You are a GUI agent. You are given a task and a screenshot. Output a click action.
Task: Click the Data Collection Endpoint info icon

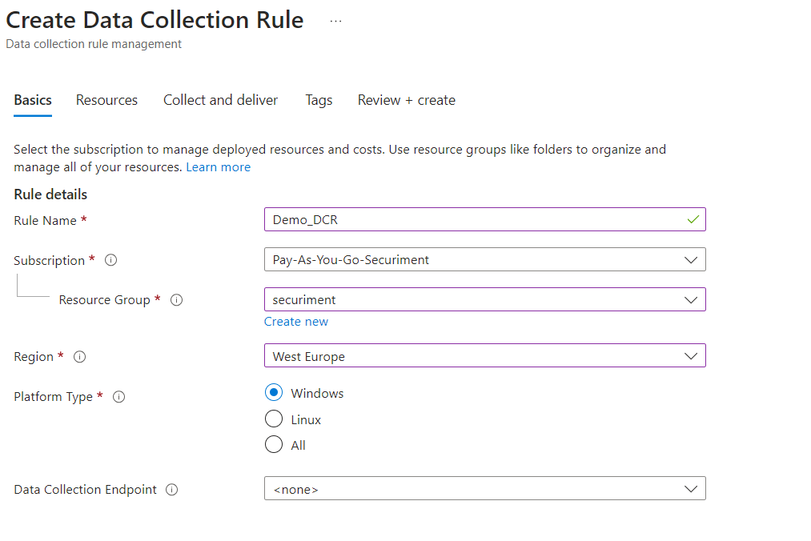[171, 490]
